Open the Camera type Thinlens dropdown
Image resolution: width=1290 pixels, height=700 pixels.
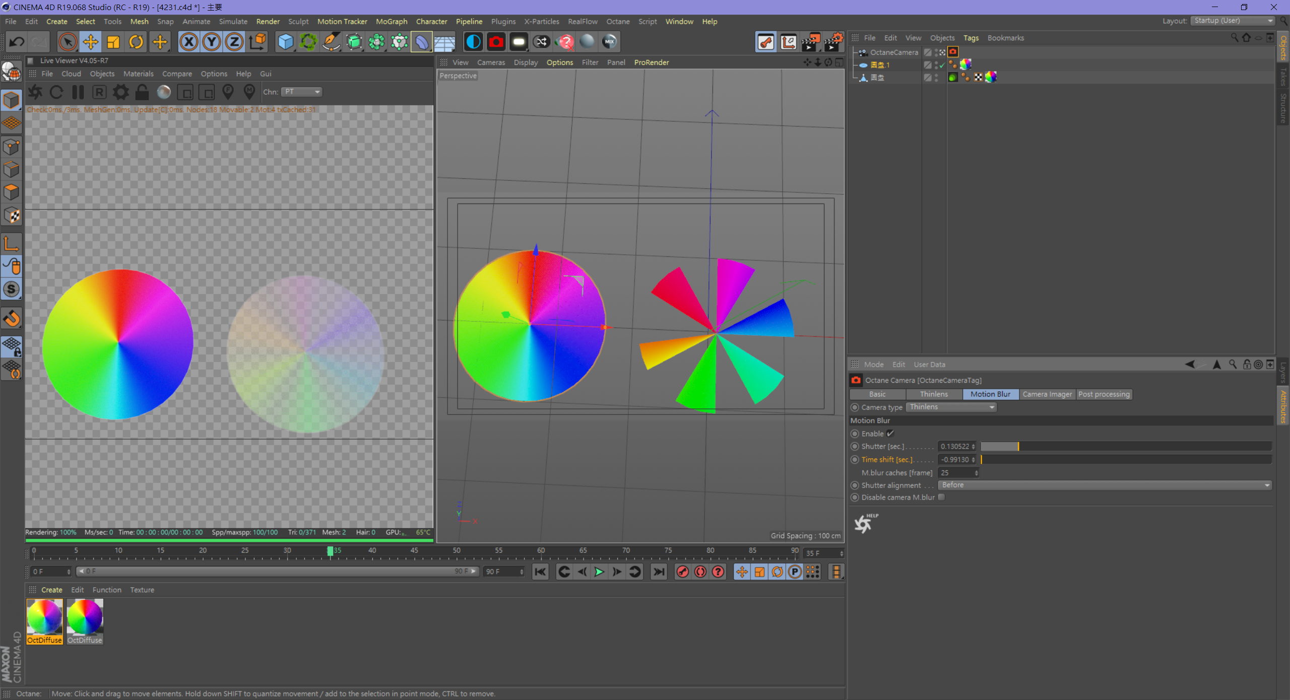pos(951,407)
